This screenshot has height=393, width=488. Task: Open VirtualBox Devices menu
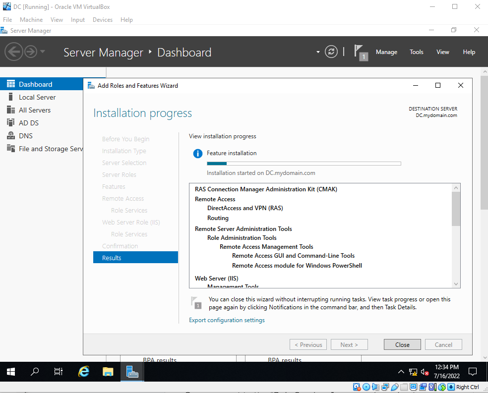point(102,20)
